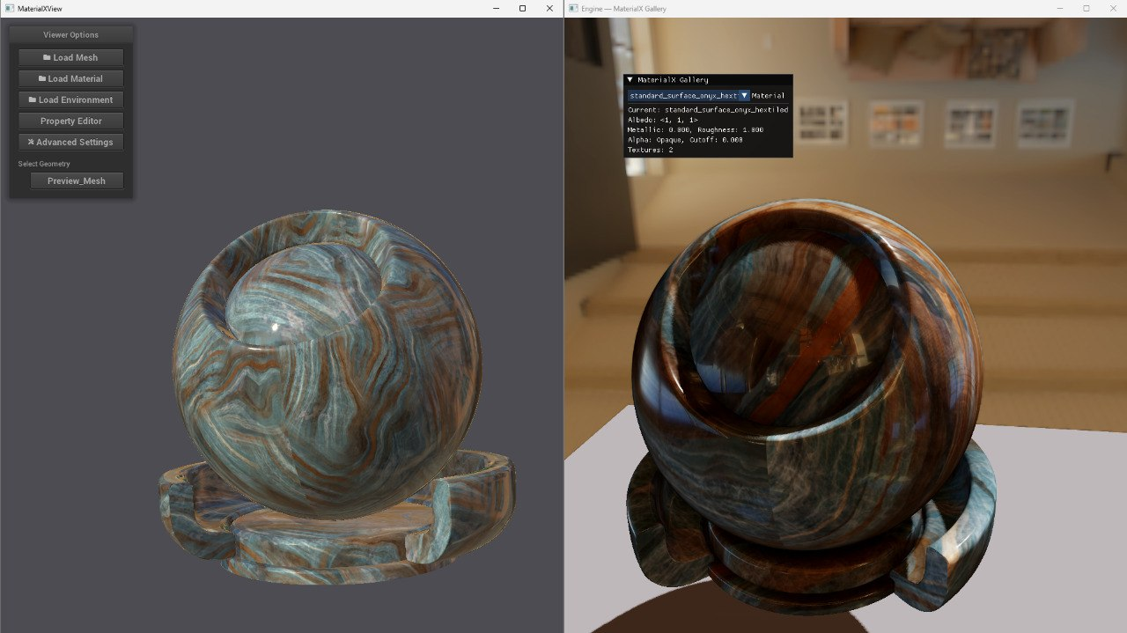Viewport: 1127px width, 633px height.
Task: Open the Load Environment dialog
Action: pyautogui.click(x=70, y=99)
